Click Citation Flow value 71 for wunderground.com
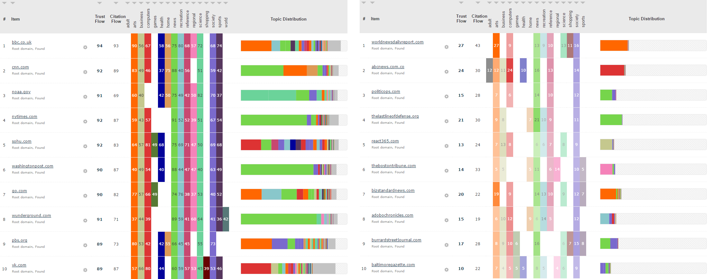Screen dimensions: 711x279 tap(116, 220)
